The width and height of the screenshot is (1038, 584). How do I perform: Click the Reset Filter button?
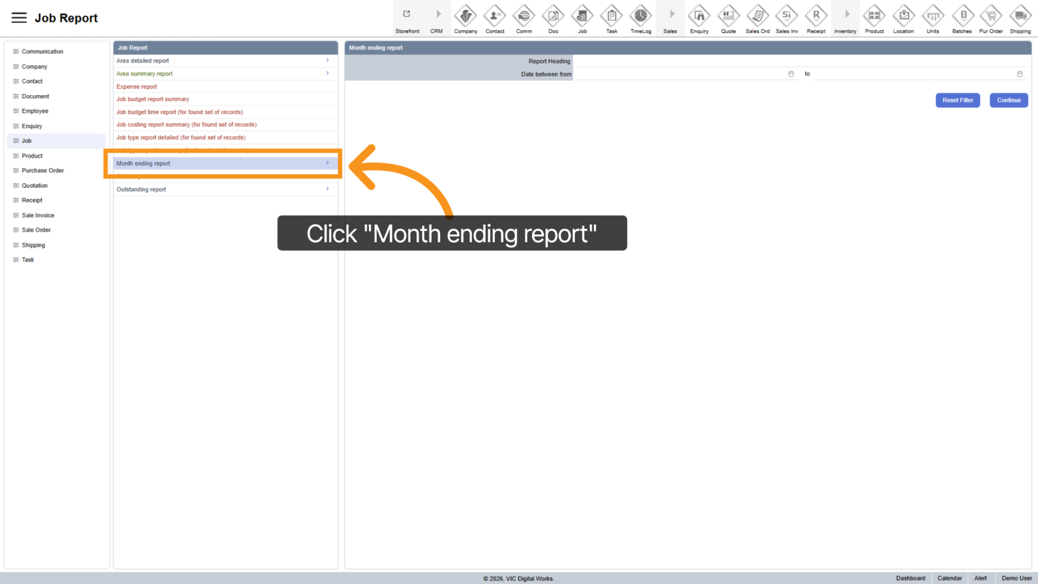(957, 100)
